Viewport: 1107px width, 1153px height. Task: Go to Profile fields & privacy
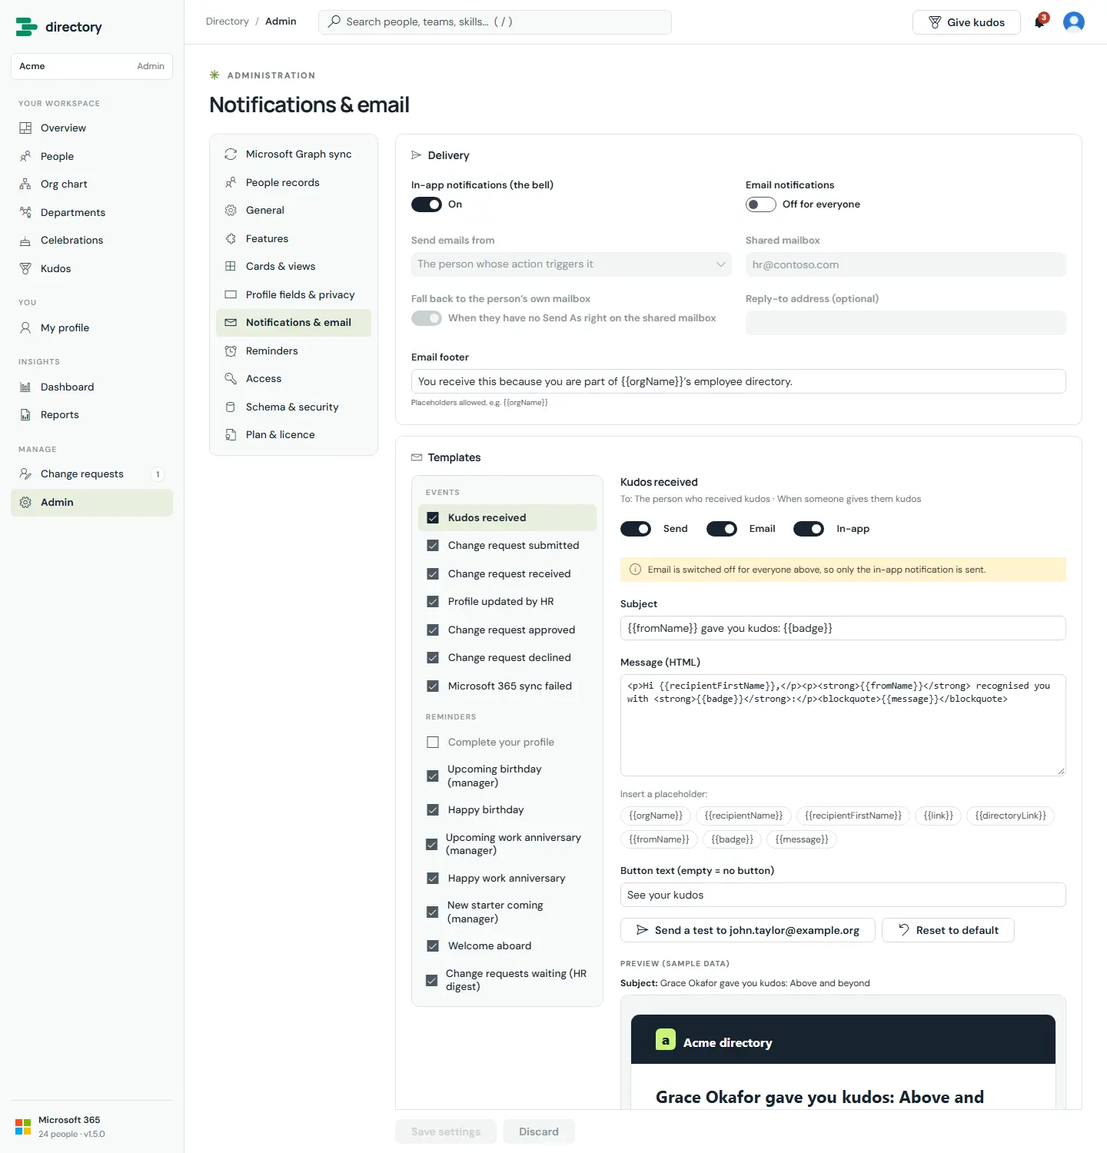tap(294, 294)
